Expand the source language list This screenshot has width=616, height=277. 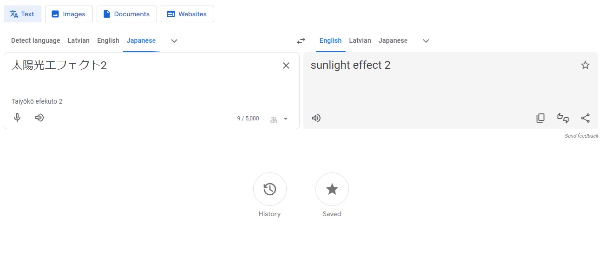click(174, 41)
